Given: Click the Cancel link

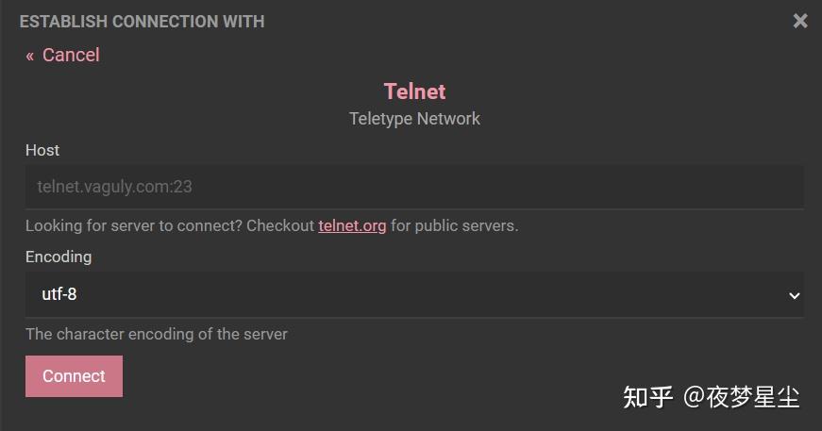Looking at the screenshot, I should click(x=71, y=55).
